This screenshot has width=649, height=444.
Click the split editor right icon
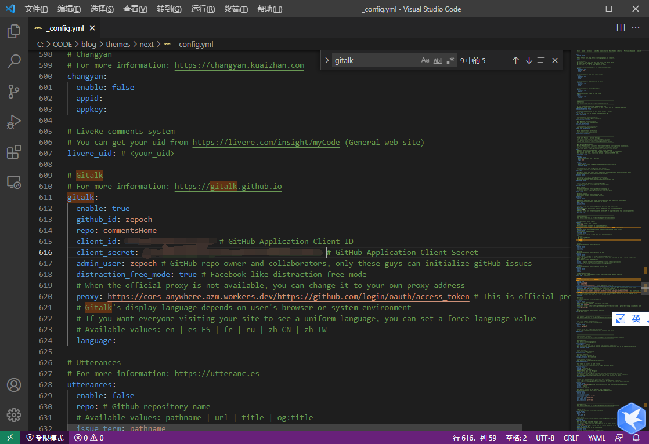pyautogui.click(x=621, y=28)
